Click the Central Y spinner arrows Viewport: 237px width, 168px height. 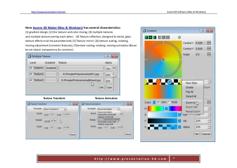tap(209, 49)
